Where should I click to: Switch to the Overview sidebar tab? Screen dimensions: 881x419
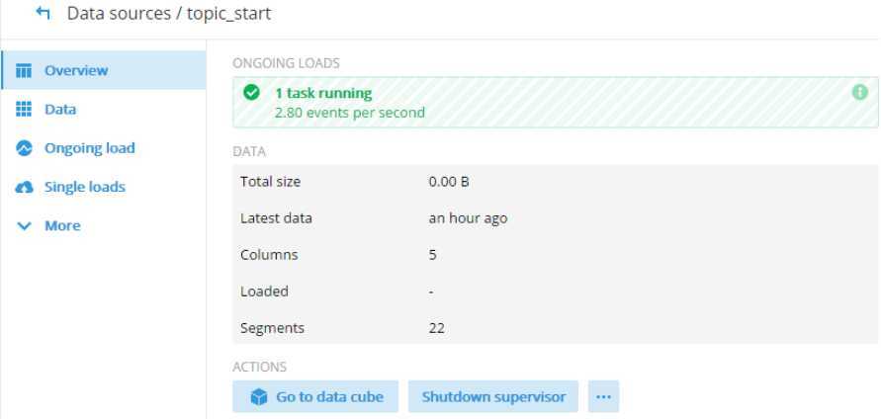click(x=104, y=70)
